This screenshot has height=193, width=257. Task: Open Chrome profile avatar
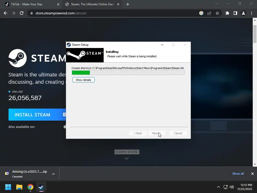point(243,13)
